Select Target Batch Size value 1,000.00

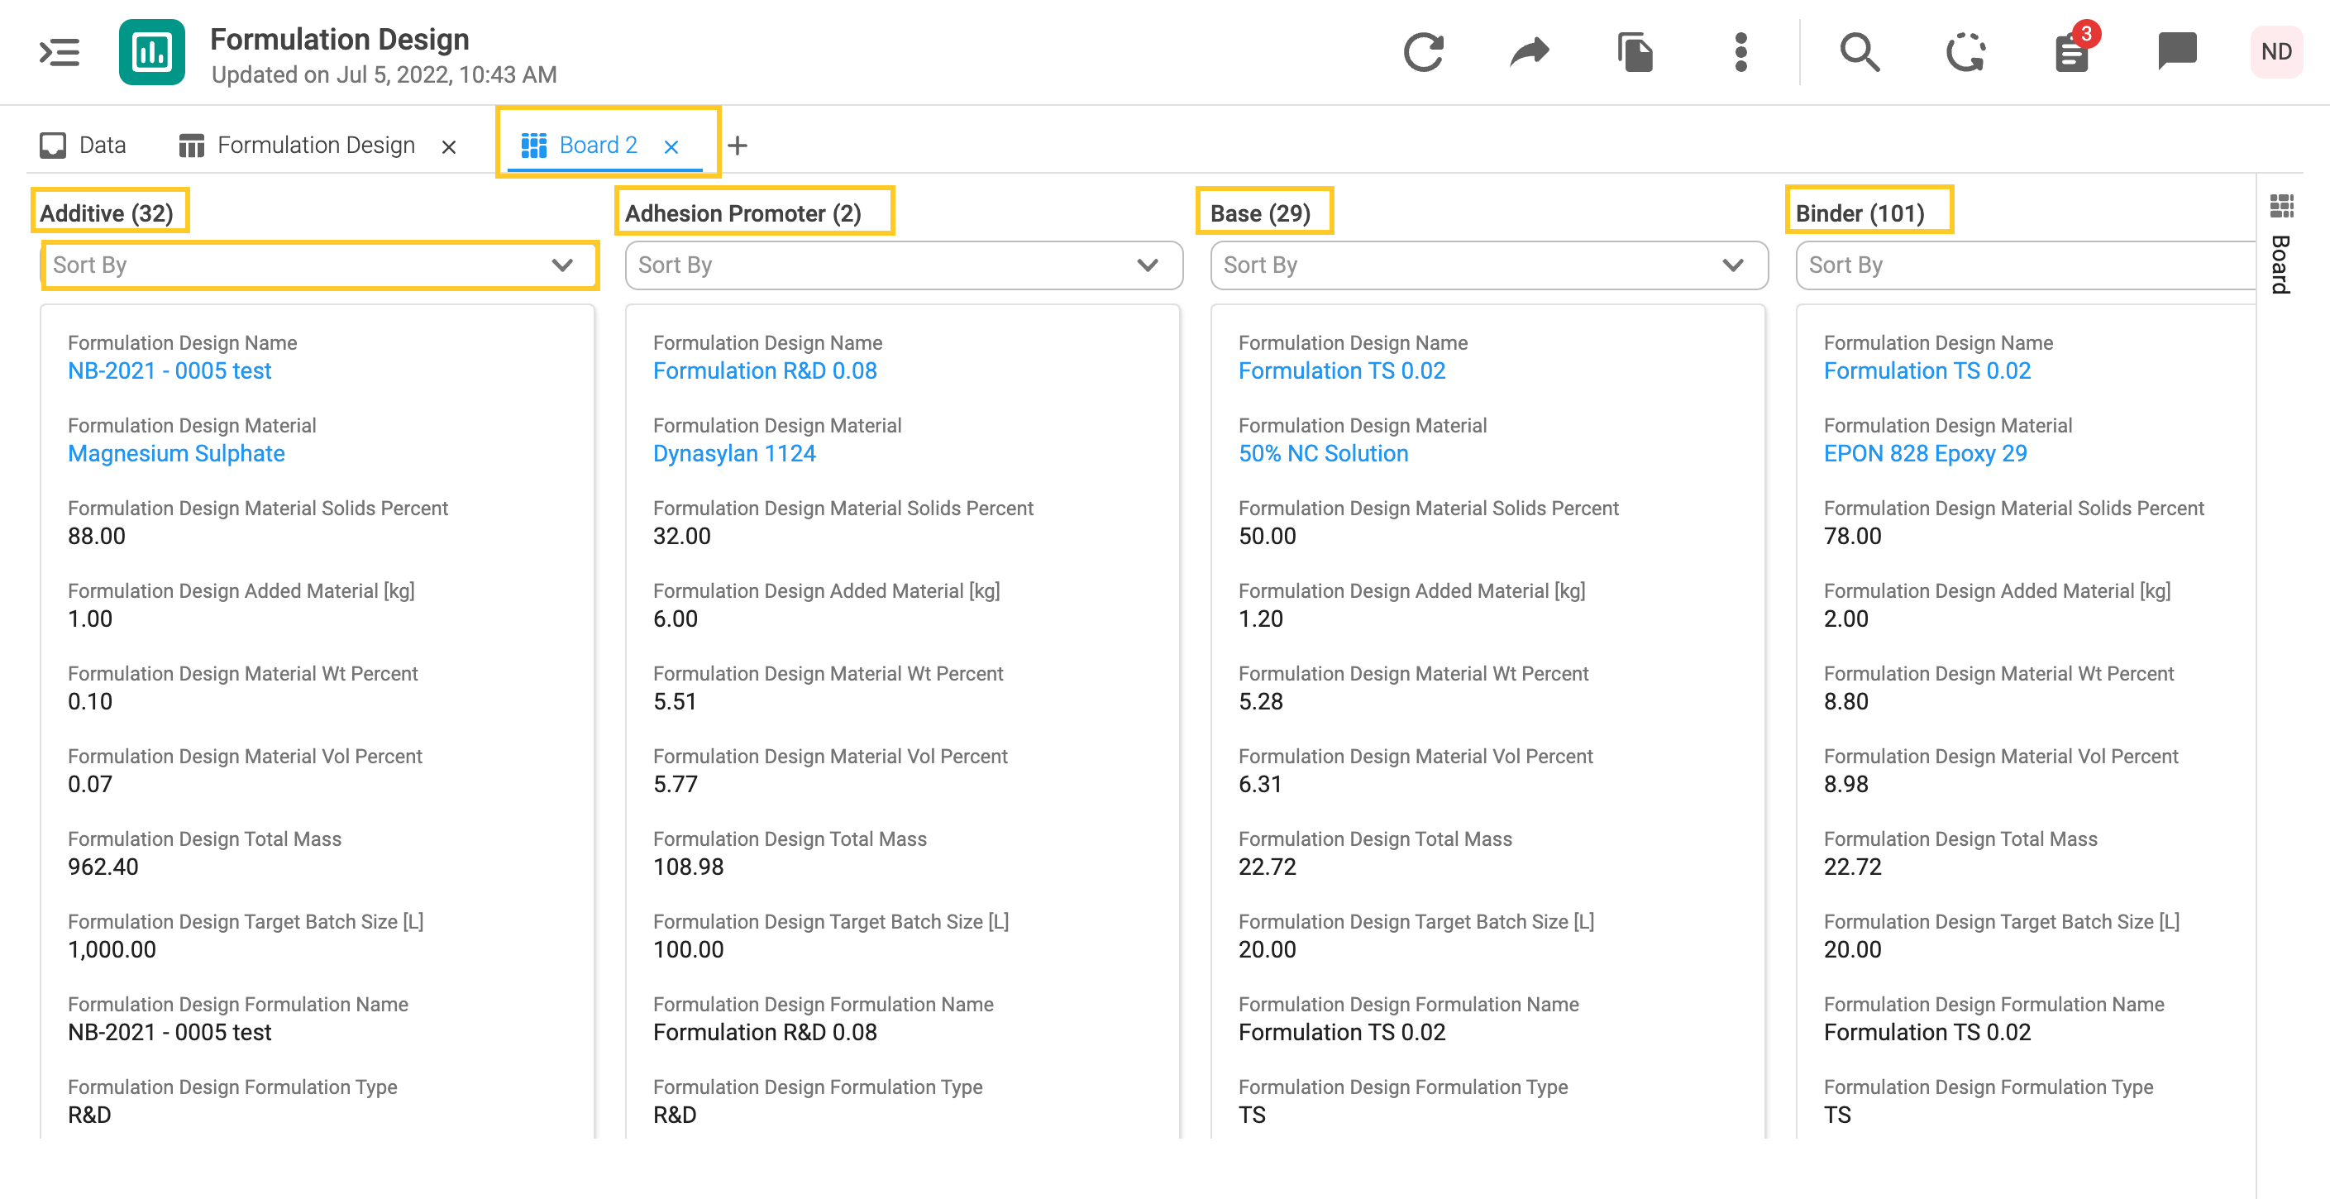(112, 950)
